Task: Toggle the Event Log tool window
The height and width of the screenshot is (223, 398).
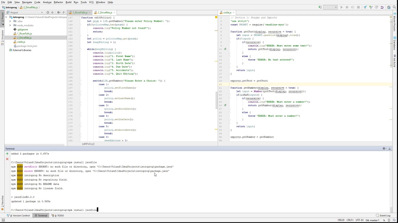Action: 383,216
